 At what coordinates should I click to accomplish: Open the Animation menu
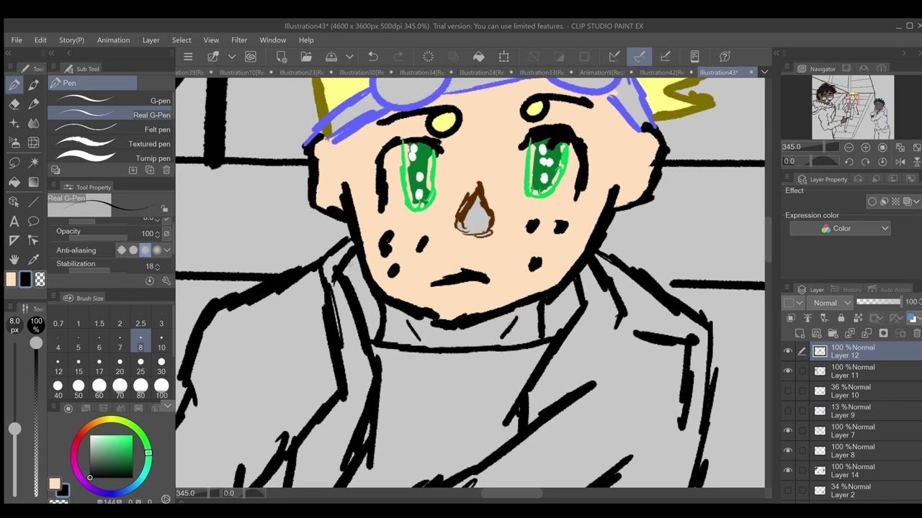[x=114, y=40]
